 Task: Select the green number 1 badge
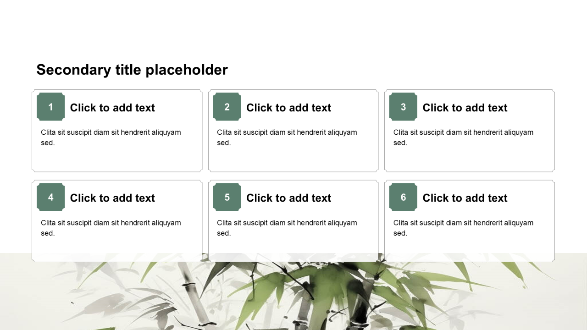point(50,107)
